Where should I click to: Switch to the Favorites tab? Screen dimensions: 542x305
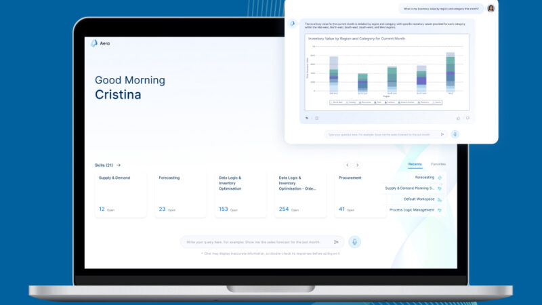[438, 164]
